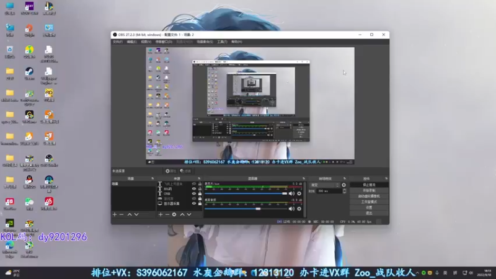This screenshot has width=496, height=279.
Task: Click the 麦克风/Aux volume slider handle
Action: point(285,193)
